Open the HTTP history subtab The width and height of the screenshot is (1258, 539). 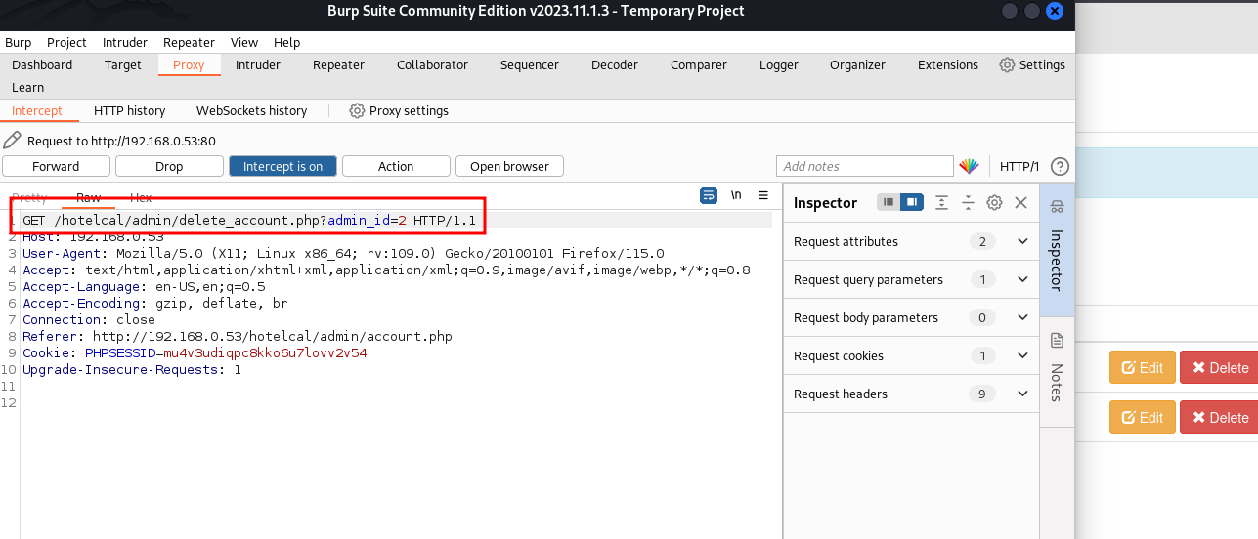click(130, 110)
